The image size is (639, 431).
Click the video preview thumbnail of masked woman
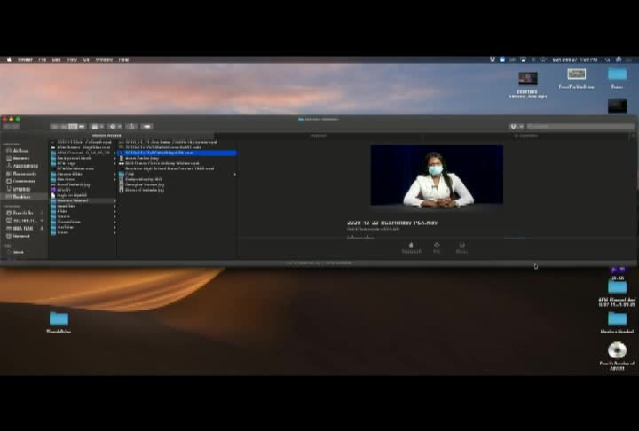click(x=437, y=176)
